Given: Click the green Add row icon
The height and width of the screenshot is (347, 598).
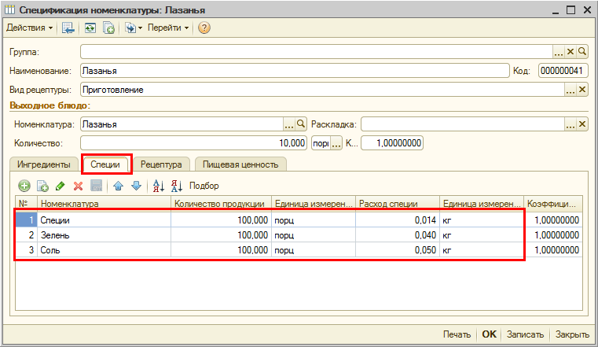Looking at the screenshot, I should [x=24, y=186].
